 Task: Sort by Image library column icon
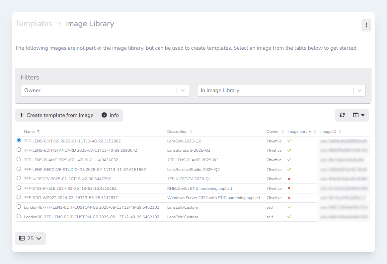point(315,132)
